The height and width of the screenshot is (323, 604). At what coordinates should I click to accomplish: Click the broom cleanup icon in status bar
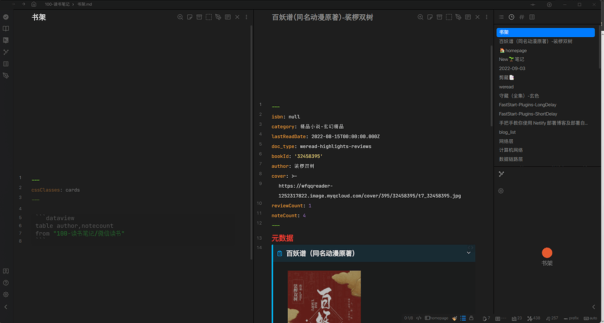[455, 318]
